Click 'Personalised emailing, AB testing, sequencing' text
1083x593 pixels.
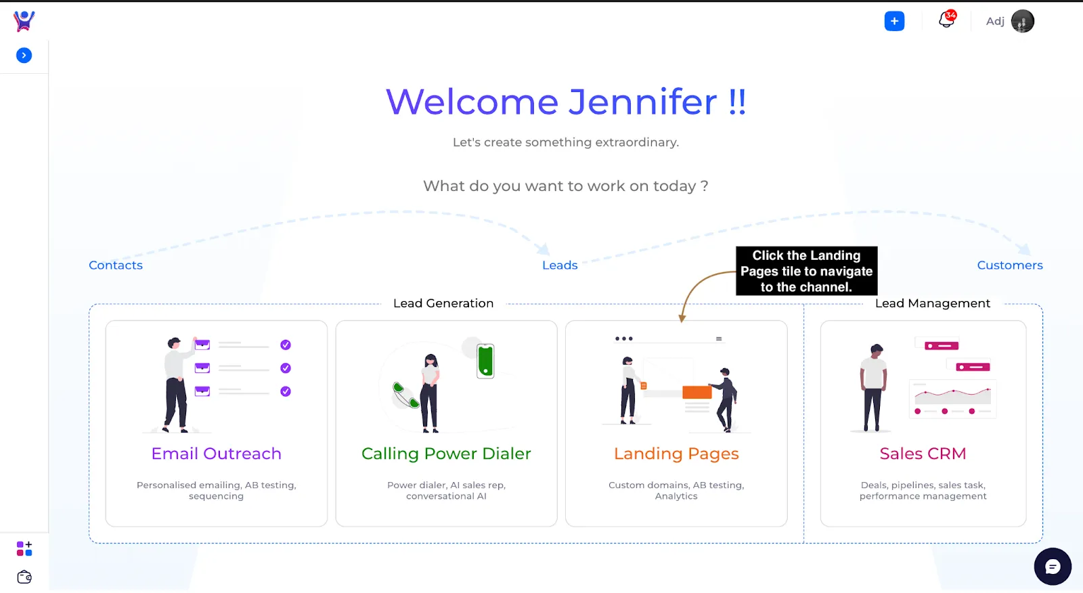click(x=217, y=491)
